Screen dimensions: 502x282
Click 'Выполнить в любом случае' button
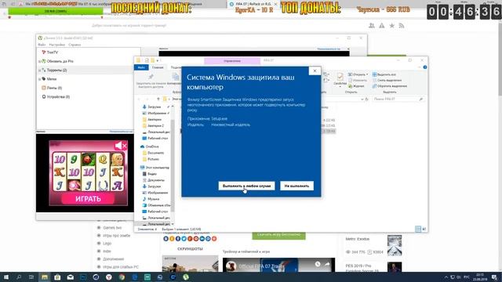coord(246,186)
